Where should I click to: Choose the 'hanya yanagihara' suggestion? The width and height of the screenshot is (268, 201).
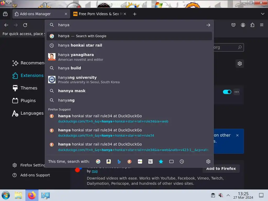coord(129,57)
